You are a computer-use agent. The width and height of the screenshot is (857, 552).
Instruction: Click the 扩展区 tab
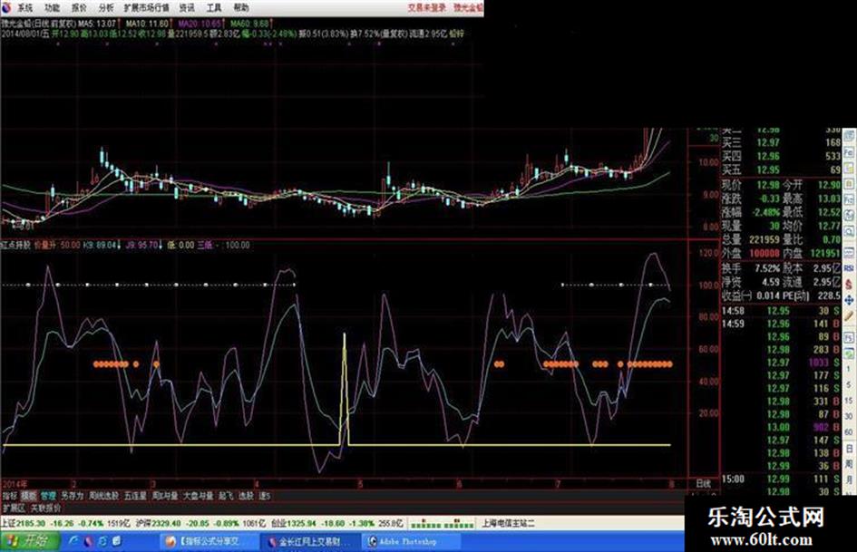[15, 508]
